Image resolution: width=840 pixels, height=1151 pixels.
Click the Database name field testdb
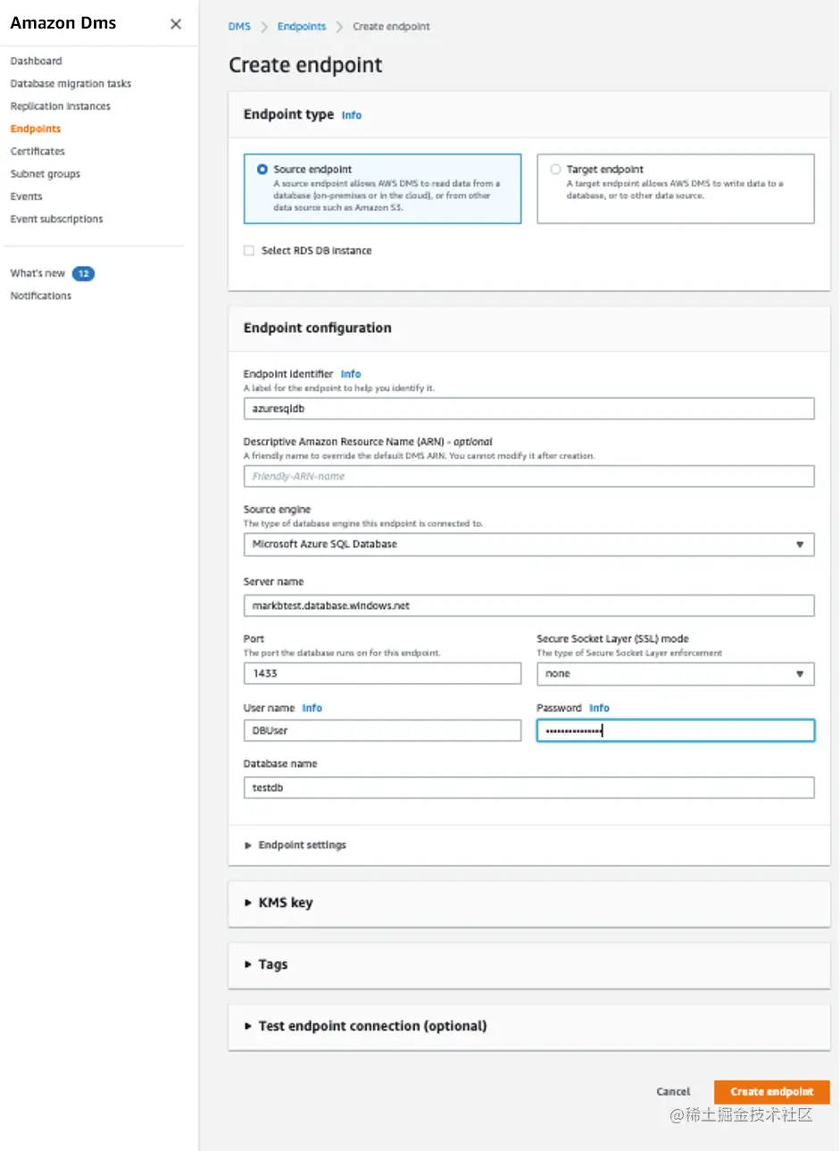pos(528,788)
